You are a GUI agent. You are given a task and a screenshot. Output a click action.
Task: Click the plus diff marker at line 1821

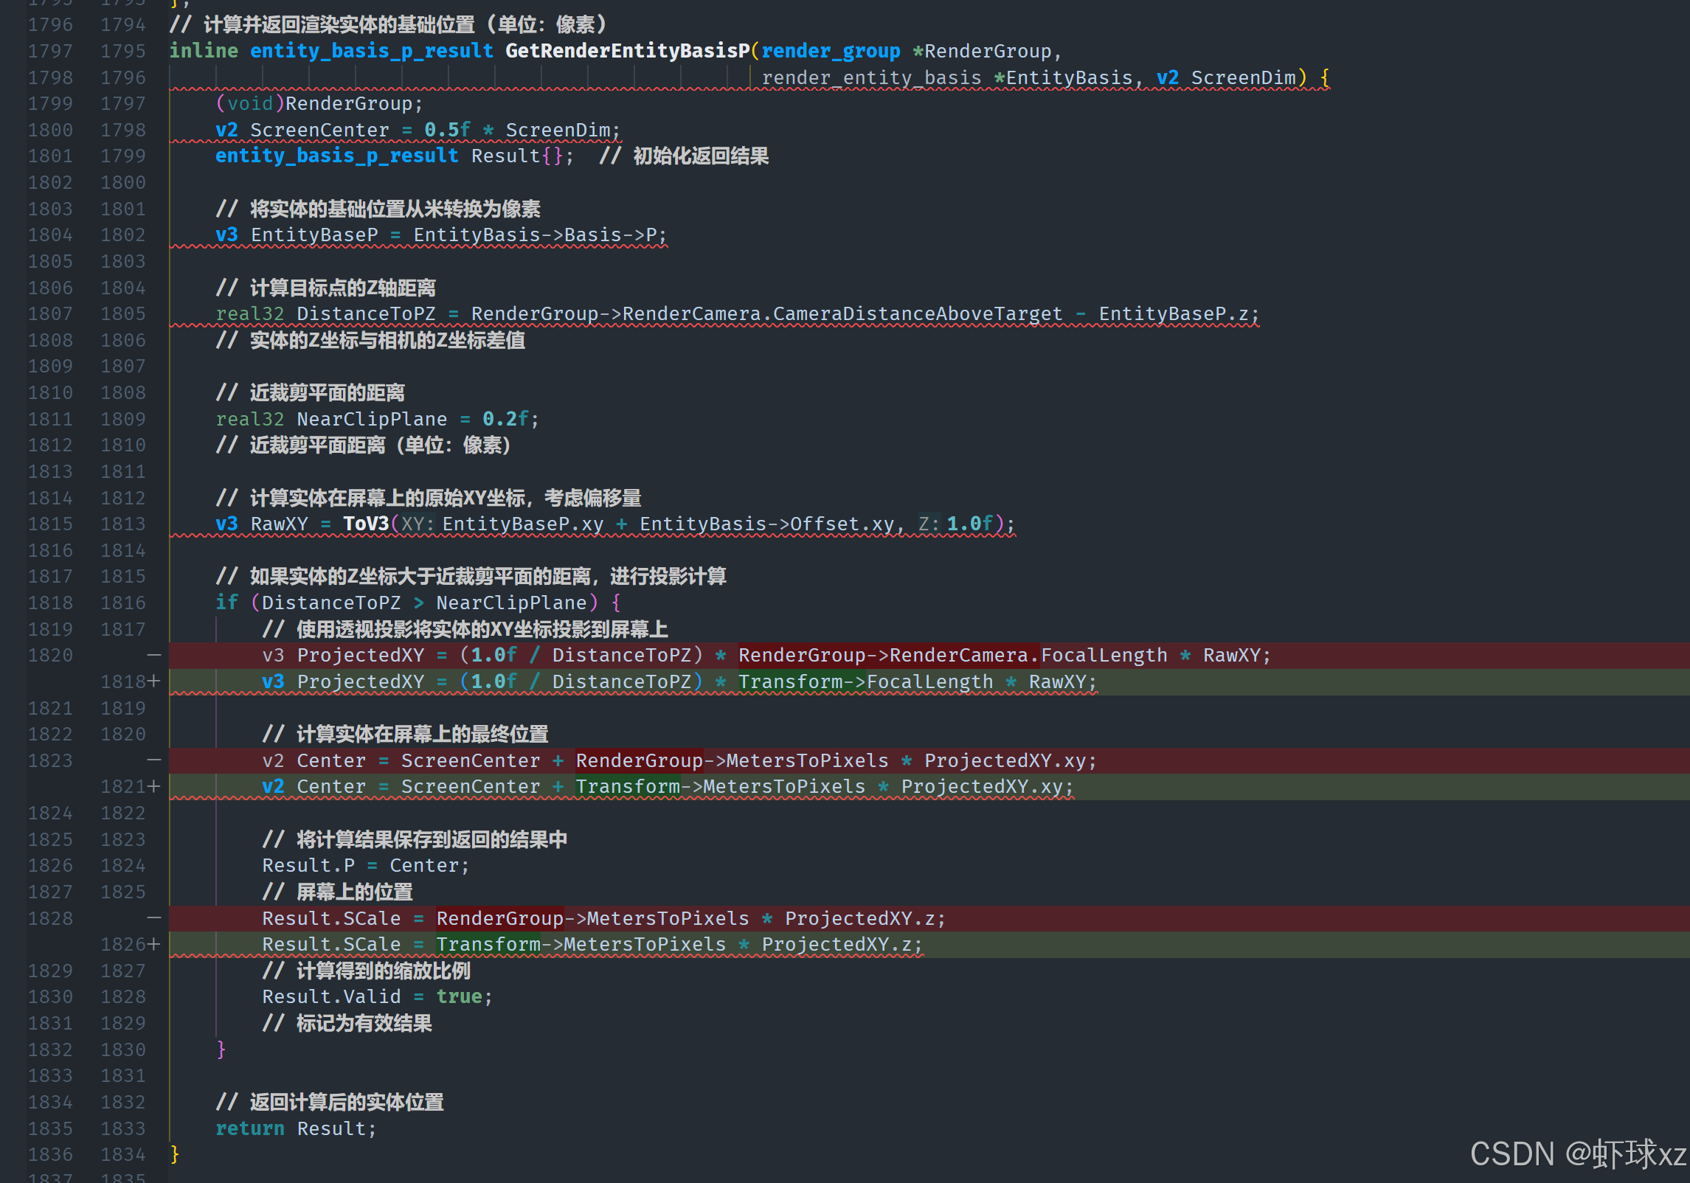(153, 787)
